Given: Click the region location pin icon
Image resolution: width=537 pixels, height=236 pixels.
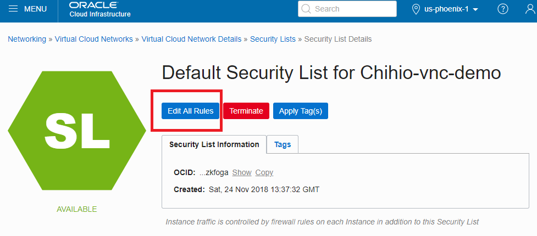Looking at the screenshot, I should 417,9.
